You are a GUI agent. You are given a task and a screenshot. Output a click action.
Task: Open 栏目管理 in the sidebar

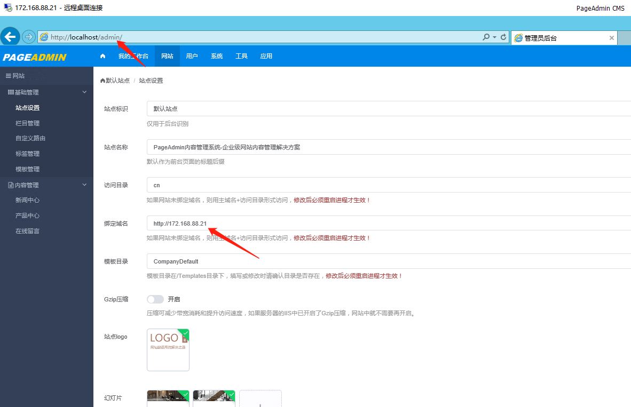[x=27, y=123]
